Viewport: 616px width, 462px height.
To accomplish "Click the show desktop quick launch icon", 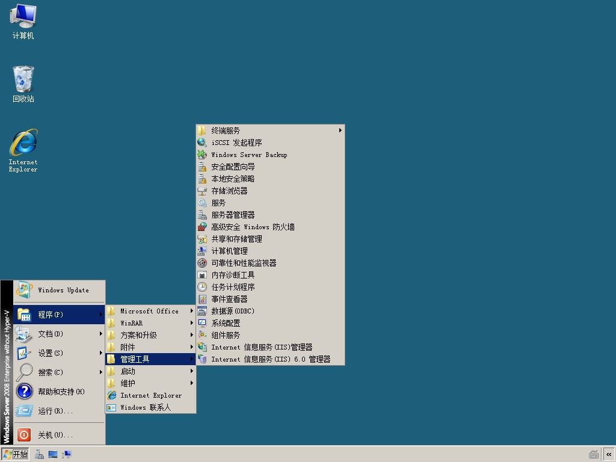I will [x=53, y=455].
